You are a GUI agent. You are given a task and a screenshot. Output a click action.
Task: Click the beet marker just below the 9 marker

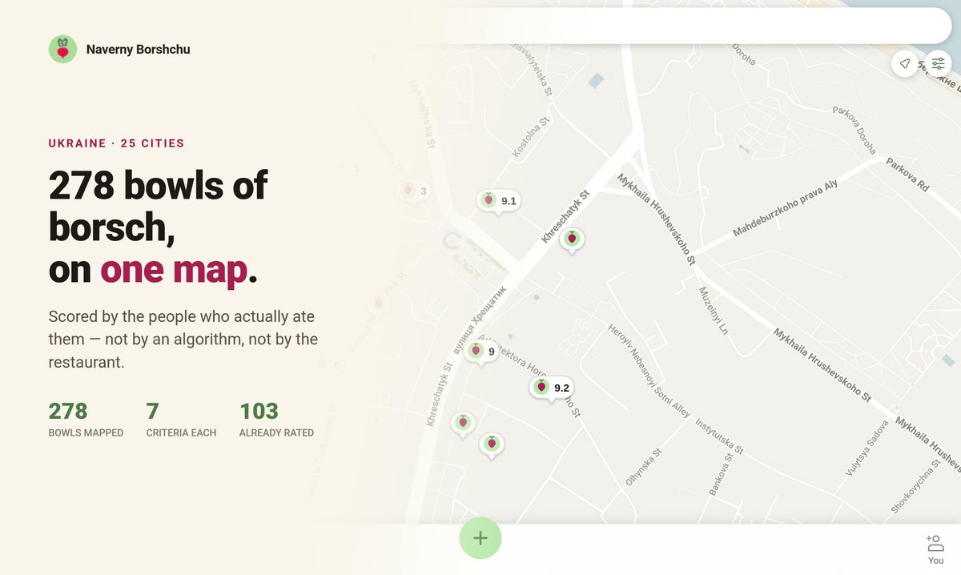[x=463, y=422]
